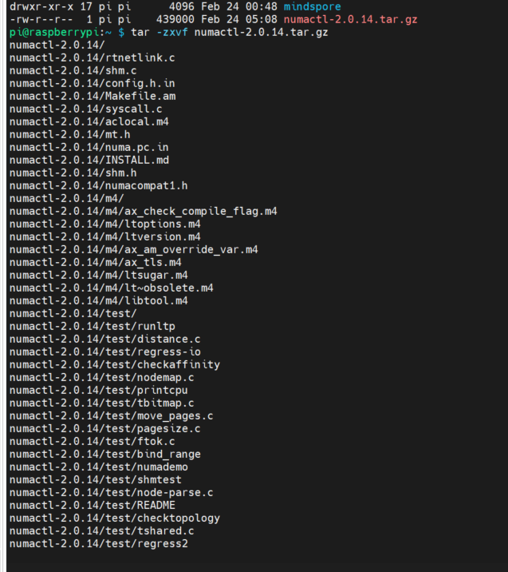Click the ltversion.m4 output line
The image size is (508, 572).
coord(104,236)
